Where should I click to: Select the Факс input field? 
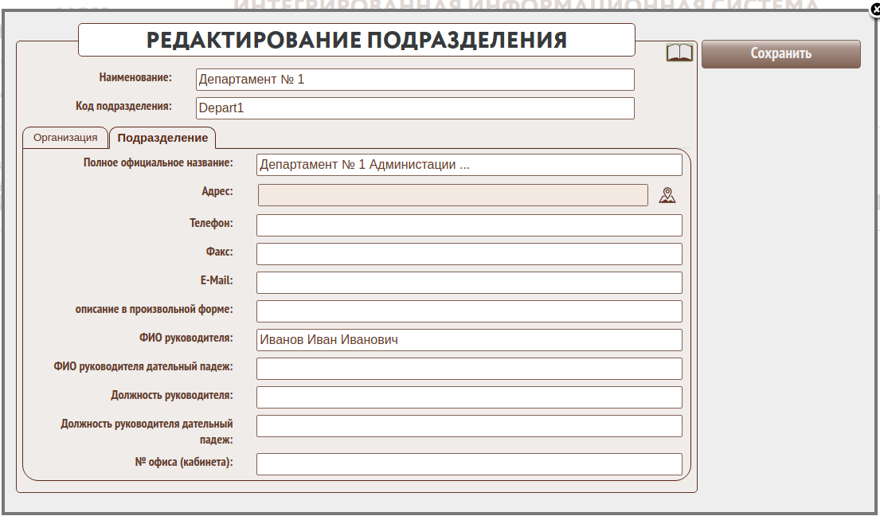point(469,254)
